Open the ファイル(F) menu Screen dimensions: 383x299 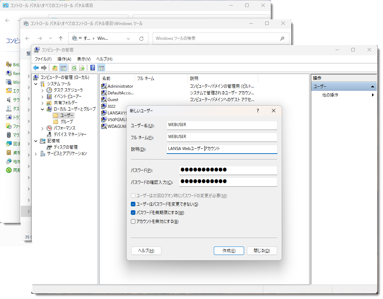click(43, 59)
